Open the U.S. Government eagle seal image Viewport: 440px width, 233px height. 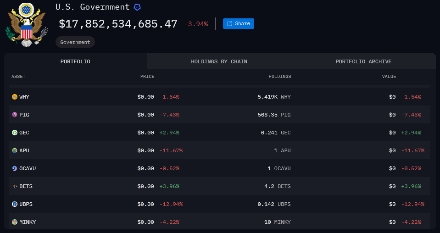pos(26,24)
